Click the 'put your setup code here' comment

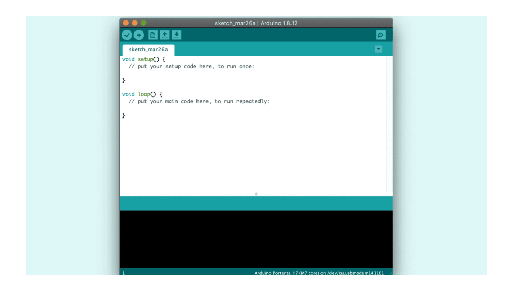point(191,67)
